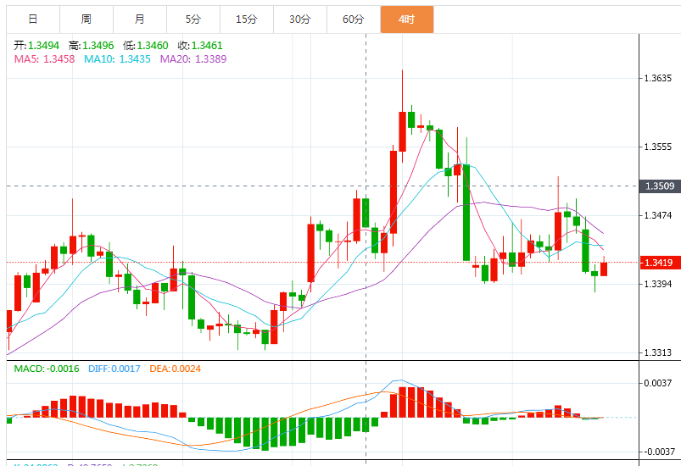This screenshot has height=466, width=681.
Task: Click the 1.3635 price axis label
Action: 657,78
